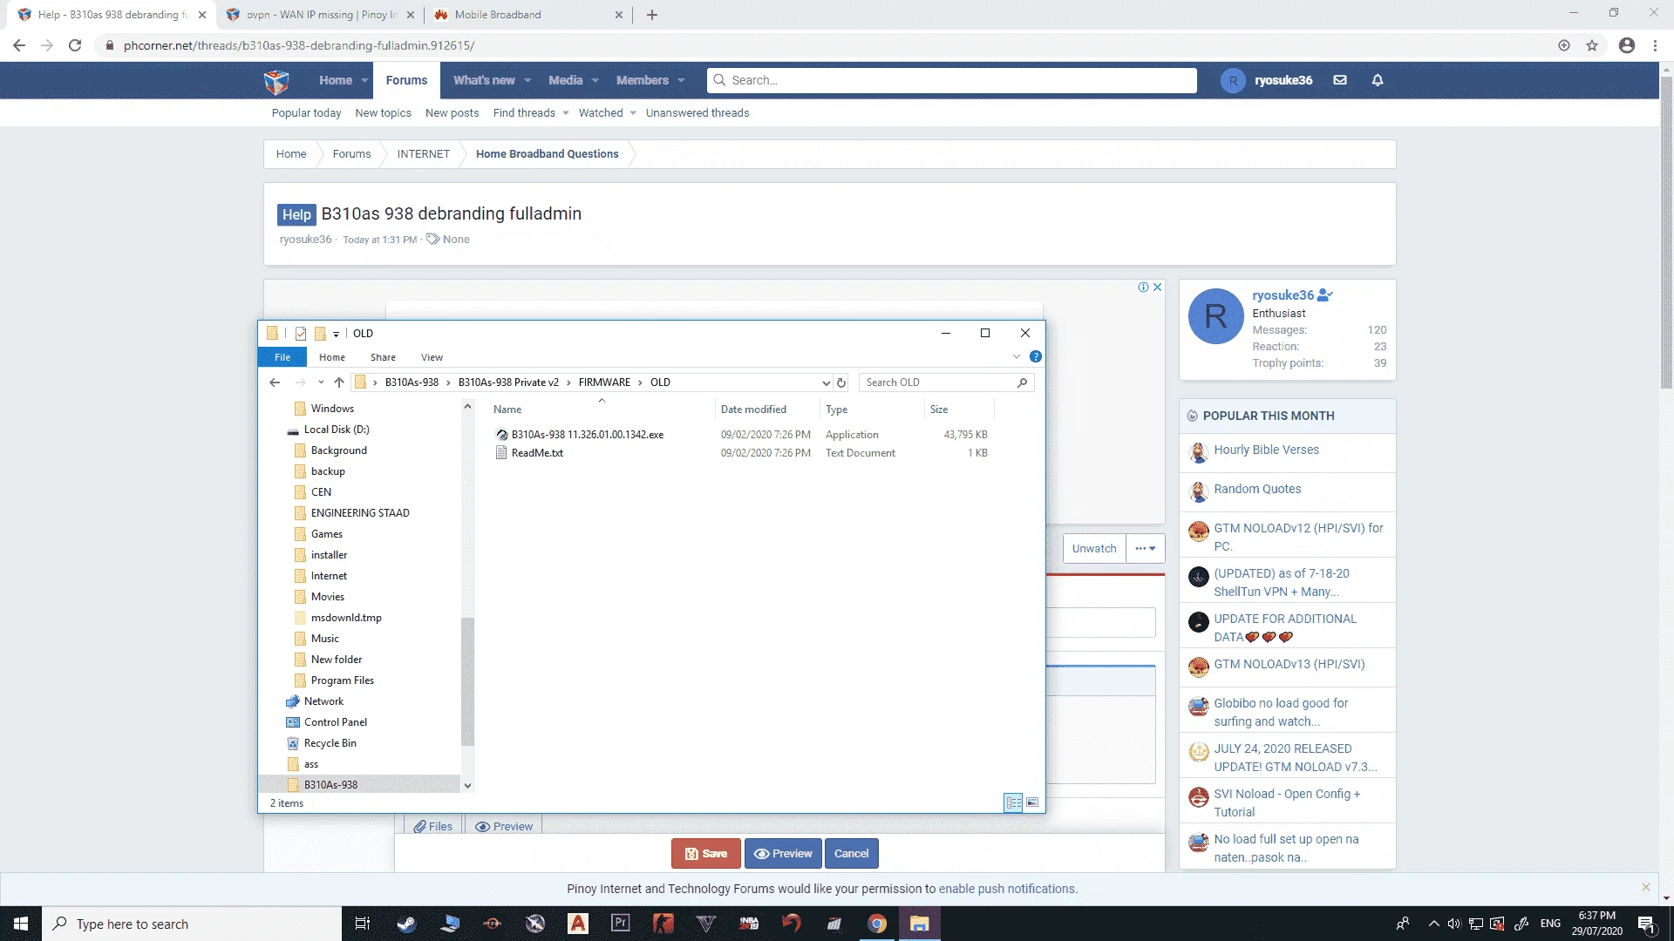Open the alerts bell icon
1674x941 pixels.
click(1378, 80)
